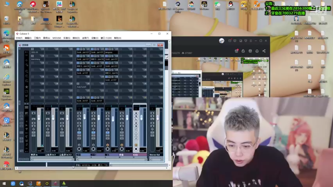Open Internet Explorer desktop shortcut

click(x=6, y=79)
